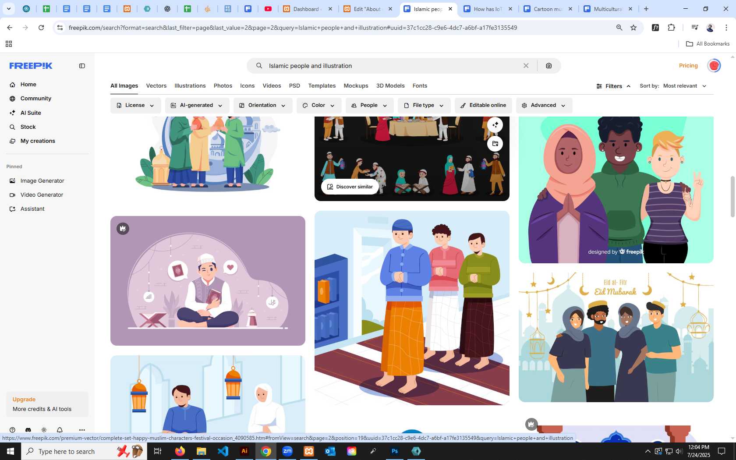Open three men praying illustration
Viewport: 736px width, 460px height.
coord(412,308)
